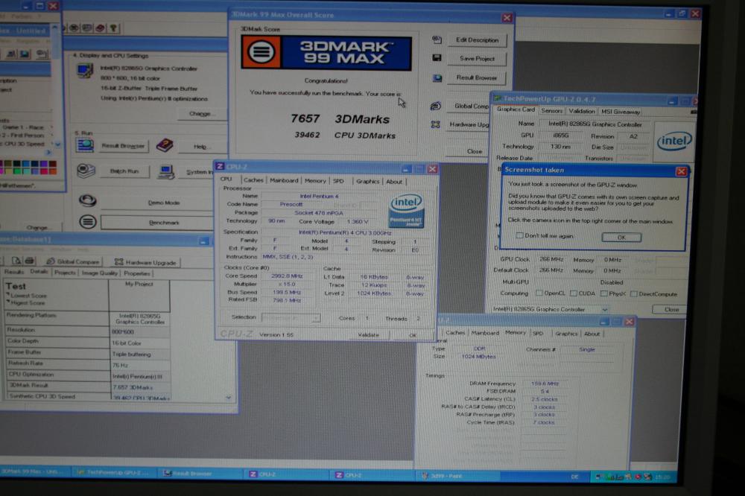This screenshot has height=496, width=745.
Task: Click the Lowest Score sort arrow
Action: tap(7, 295)
